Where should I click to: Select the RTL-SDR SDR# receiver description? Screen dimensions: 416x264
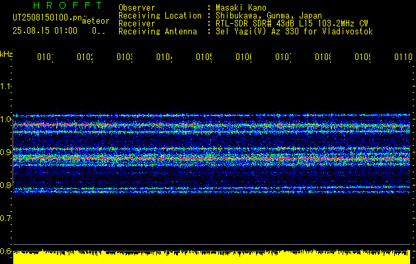[292, 24]
